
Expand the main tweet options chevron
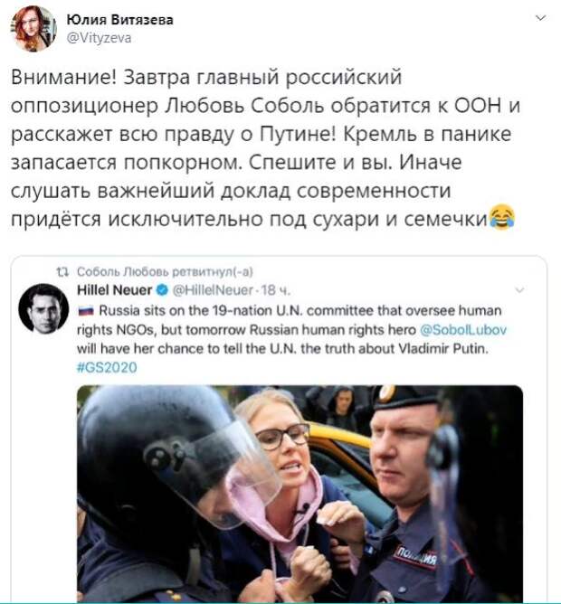tap(541, 18)
